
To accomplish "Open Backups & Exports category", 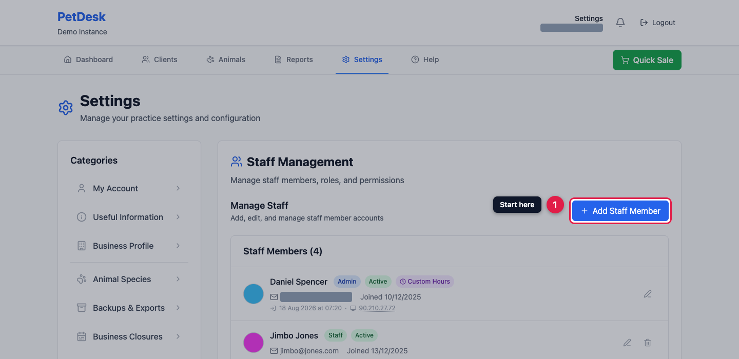I will click(129, 308).
